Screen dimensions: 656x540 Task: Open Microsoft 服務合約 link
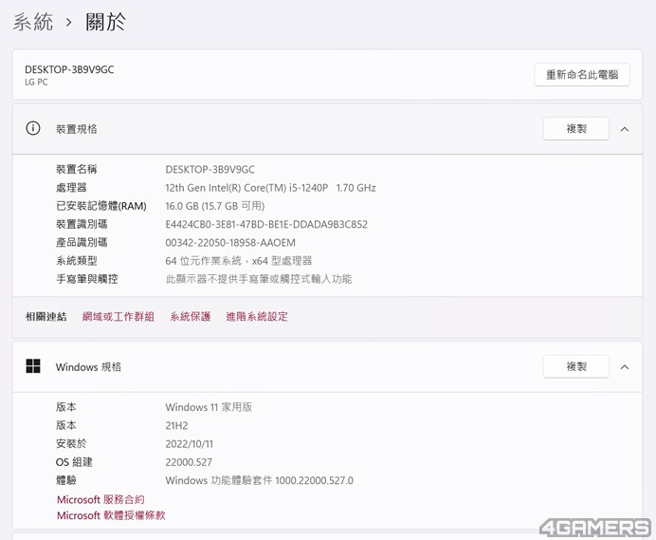pyautogui.click(x=100, y=499)
